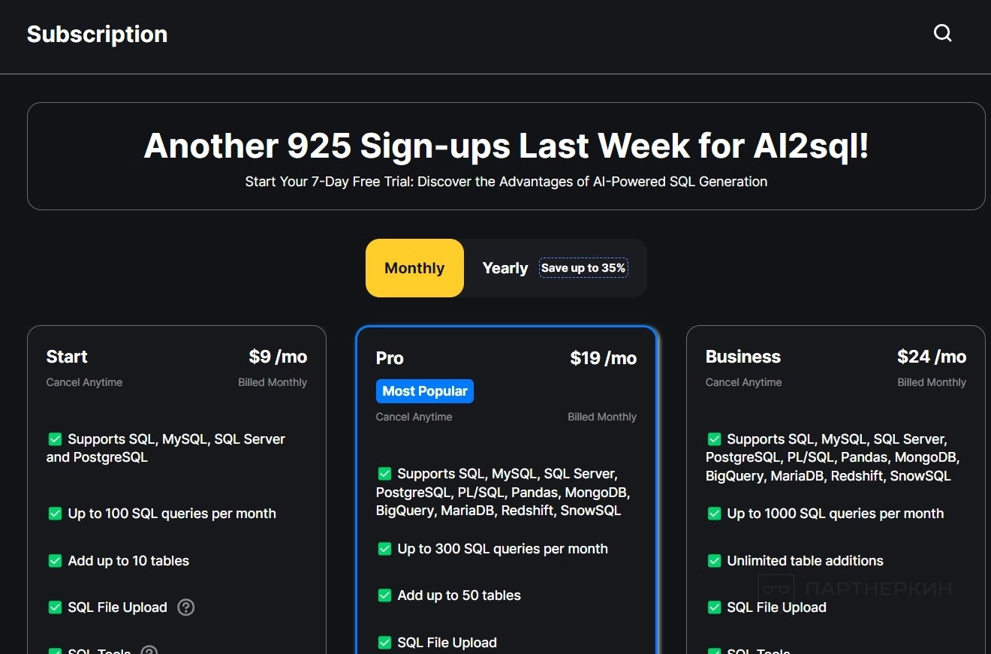
Task: Click the "Save up to 35%" badge
Action: click(583, 268)
